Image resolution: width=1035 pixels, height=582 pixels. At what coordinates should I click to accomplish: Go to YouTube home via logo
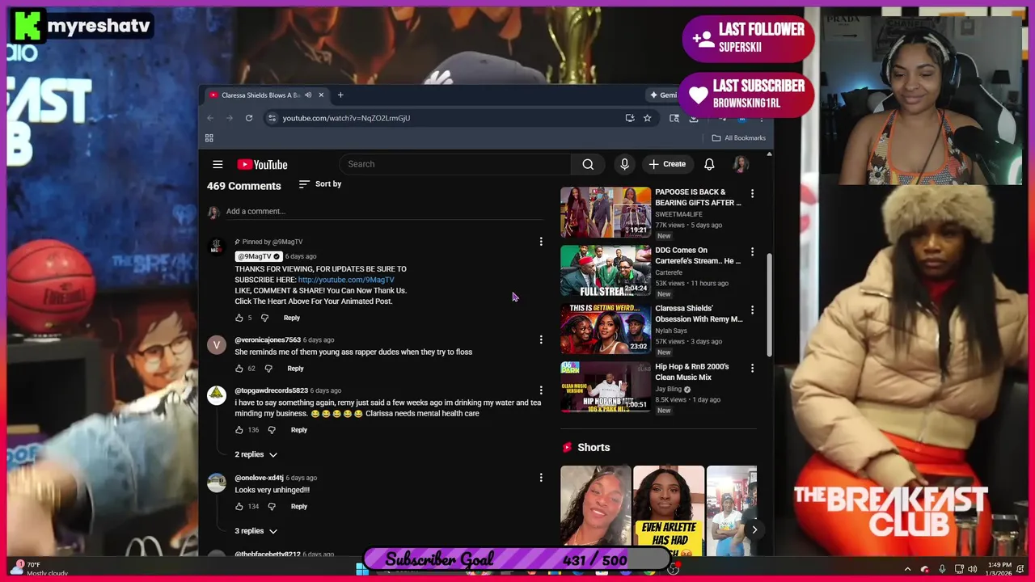262,164
